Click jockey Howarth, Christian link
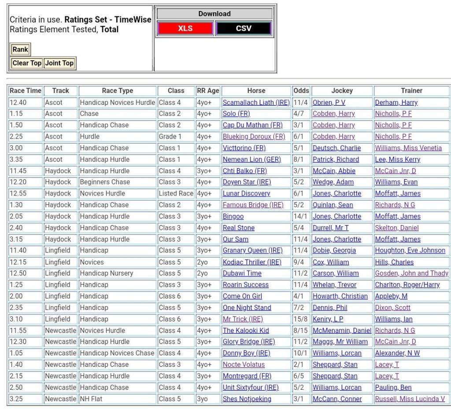 click(x=340, y=296)
